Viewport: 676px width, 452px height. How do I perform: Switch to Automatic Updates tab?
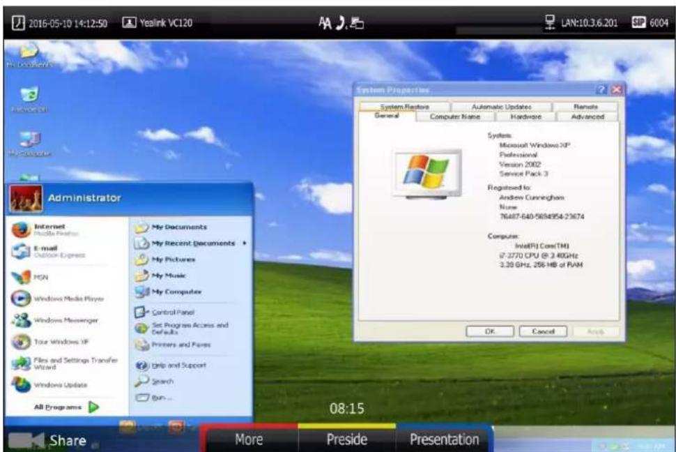[501, 107]
